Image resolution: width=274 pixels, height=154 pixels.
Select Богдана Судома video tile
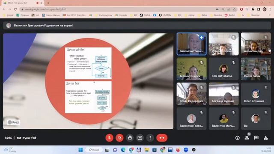click(x=223, y=94)
